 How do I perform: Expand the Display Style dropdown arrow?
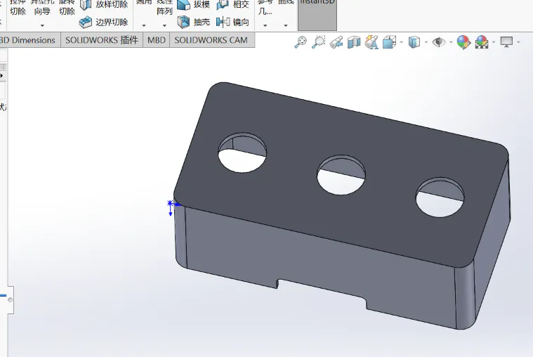pos(426,43)
